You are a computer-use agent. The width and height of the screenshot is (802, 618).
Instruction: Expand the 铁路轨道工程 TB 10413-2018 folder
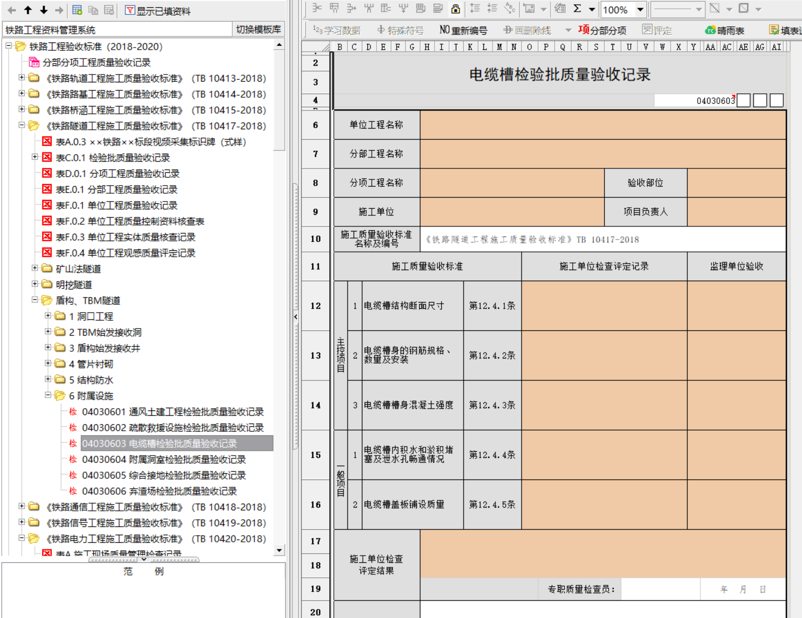pos(22,77)
